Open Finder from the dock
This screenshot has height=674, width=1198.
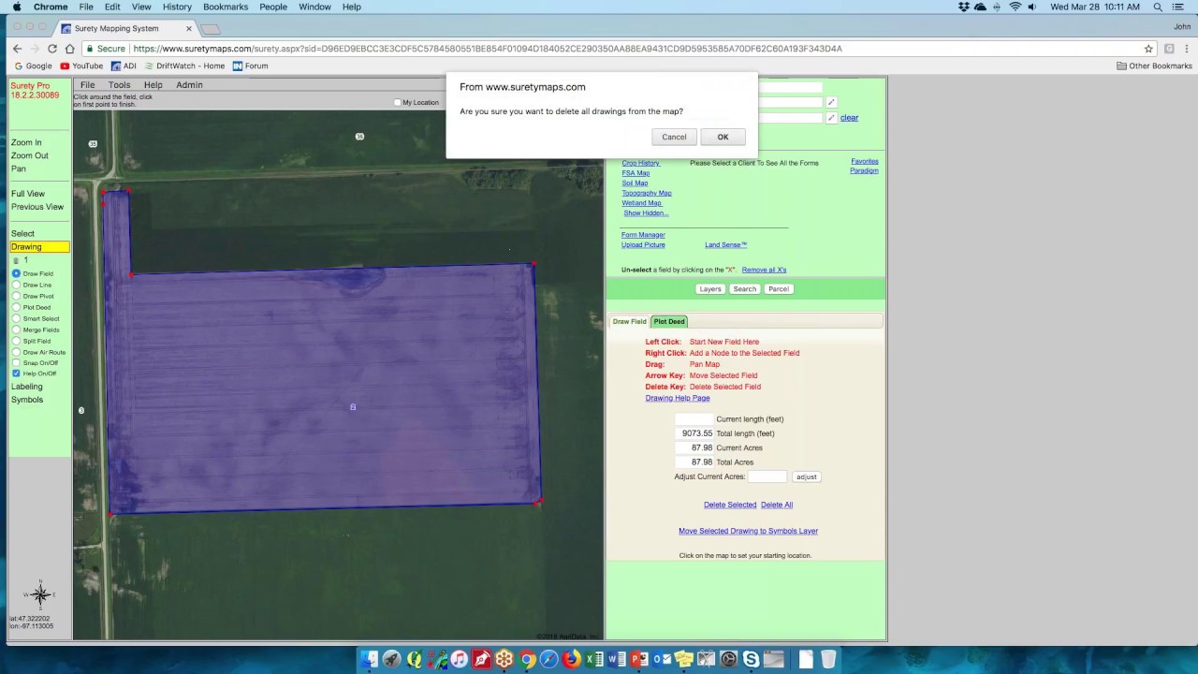(369, 659)
